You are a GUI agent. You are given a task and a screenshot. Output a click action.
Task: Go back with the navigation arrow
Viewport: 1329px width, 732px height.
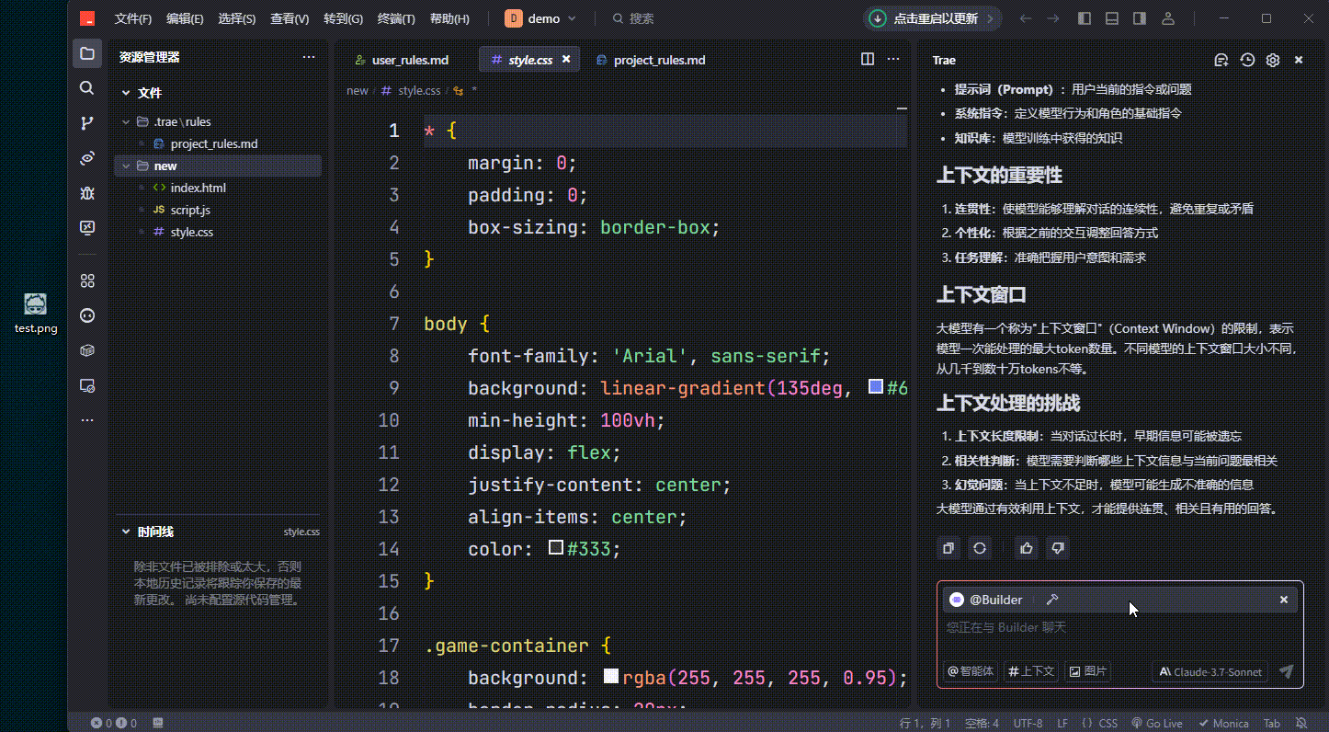(x=1026, y=18)
